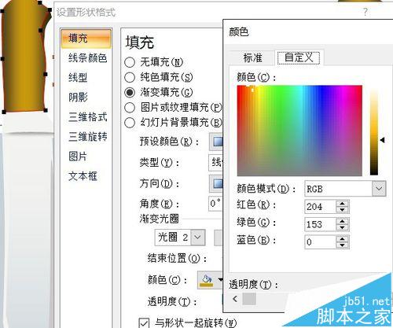This screenshot has height=328, width=393.
Task: Open the 线型 category
Action: pyautogui.click(x=78, y=78)
